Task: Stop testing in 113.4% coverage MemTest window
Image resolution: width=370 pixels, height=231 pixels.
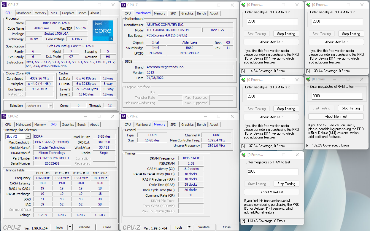Action: tap(286, 184)
